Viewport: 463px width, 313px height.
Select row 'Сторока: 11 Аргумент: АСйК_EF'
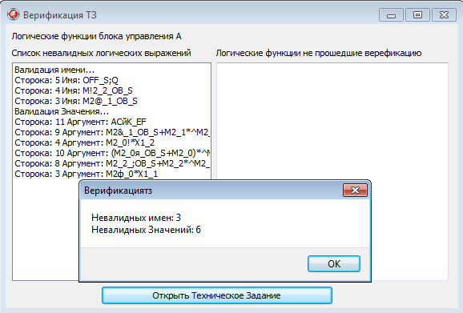click(111, 122)
